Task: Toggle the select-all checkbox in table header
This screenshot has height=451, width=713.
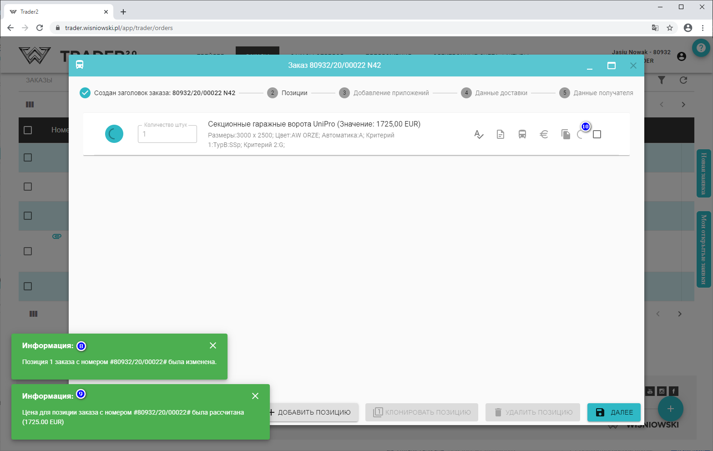Action: point(28,130)
